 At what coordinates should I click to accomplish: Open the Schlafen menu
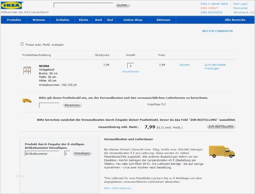[63, 20]
